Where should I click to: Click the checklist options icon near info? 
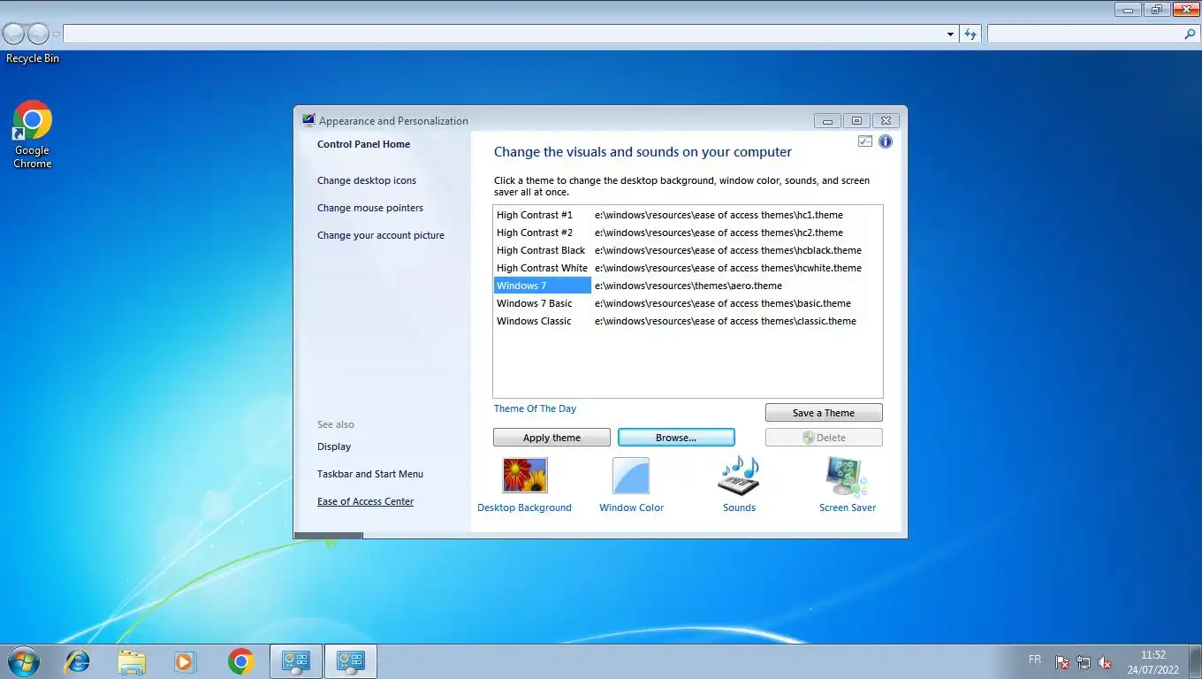[865, 141]
